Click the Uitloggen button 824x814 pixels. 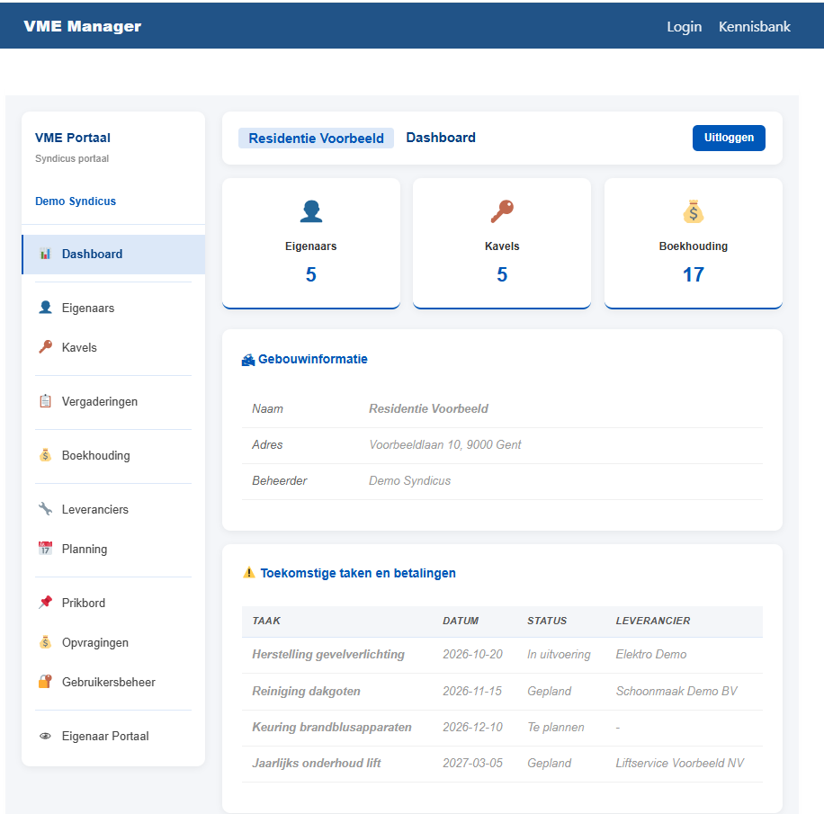[729, 138]
